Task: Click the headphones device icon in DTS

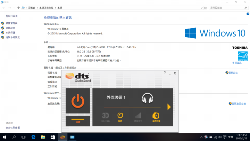Action: point(148,98)
